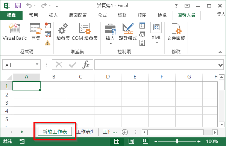Viewport: 226px width, 146px height.
Task: Click vertical scrollbar down arrow
Action: pos(221,124)
